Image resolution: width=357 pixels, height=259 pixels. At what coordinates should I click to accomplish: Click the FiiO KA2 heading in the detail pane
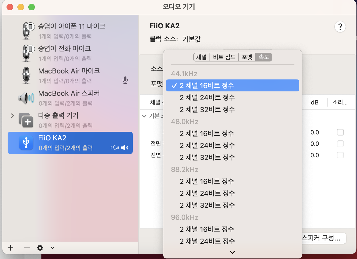click(x=165, y=26)
